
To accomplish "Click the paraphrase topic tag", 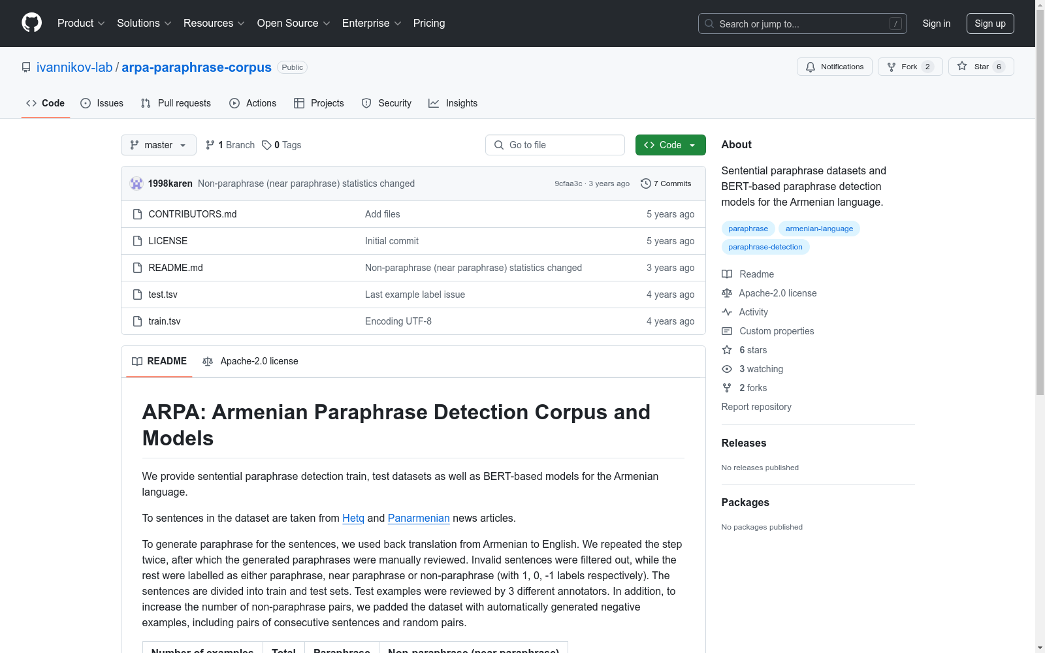I will 748,229.
